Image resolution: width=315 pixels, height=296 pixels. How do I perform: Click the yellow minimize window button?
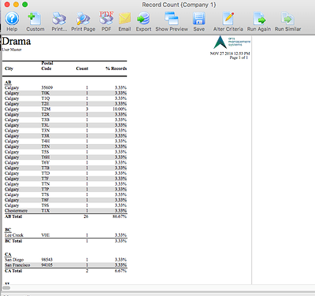16,5
